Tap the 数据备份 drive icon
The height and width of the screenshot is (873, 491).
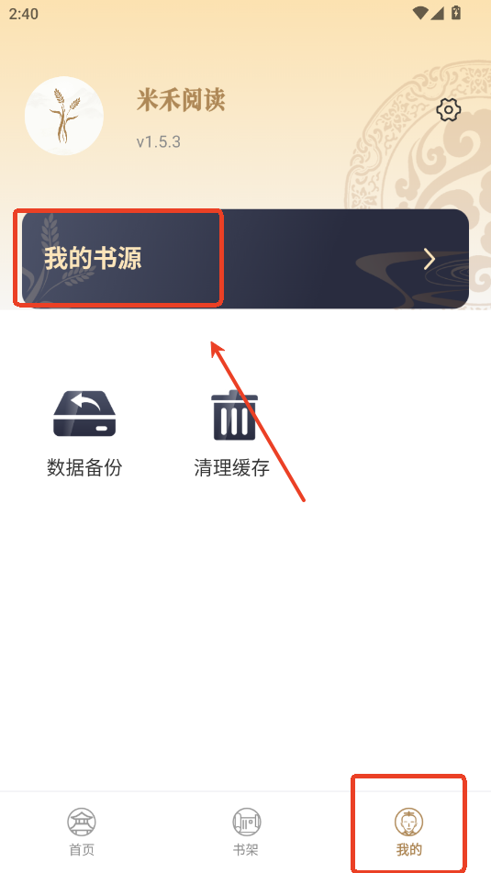[x=84, y=414]
